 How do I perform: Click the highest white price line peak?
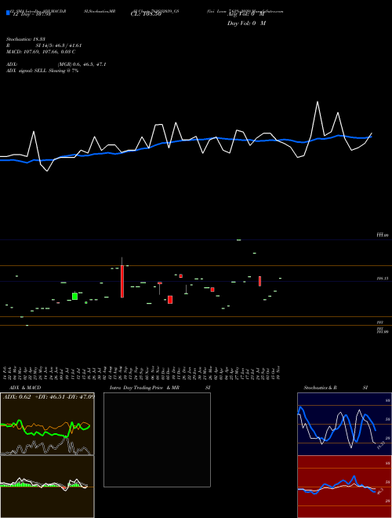[318, 102]
